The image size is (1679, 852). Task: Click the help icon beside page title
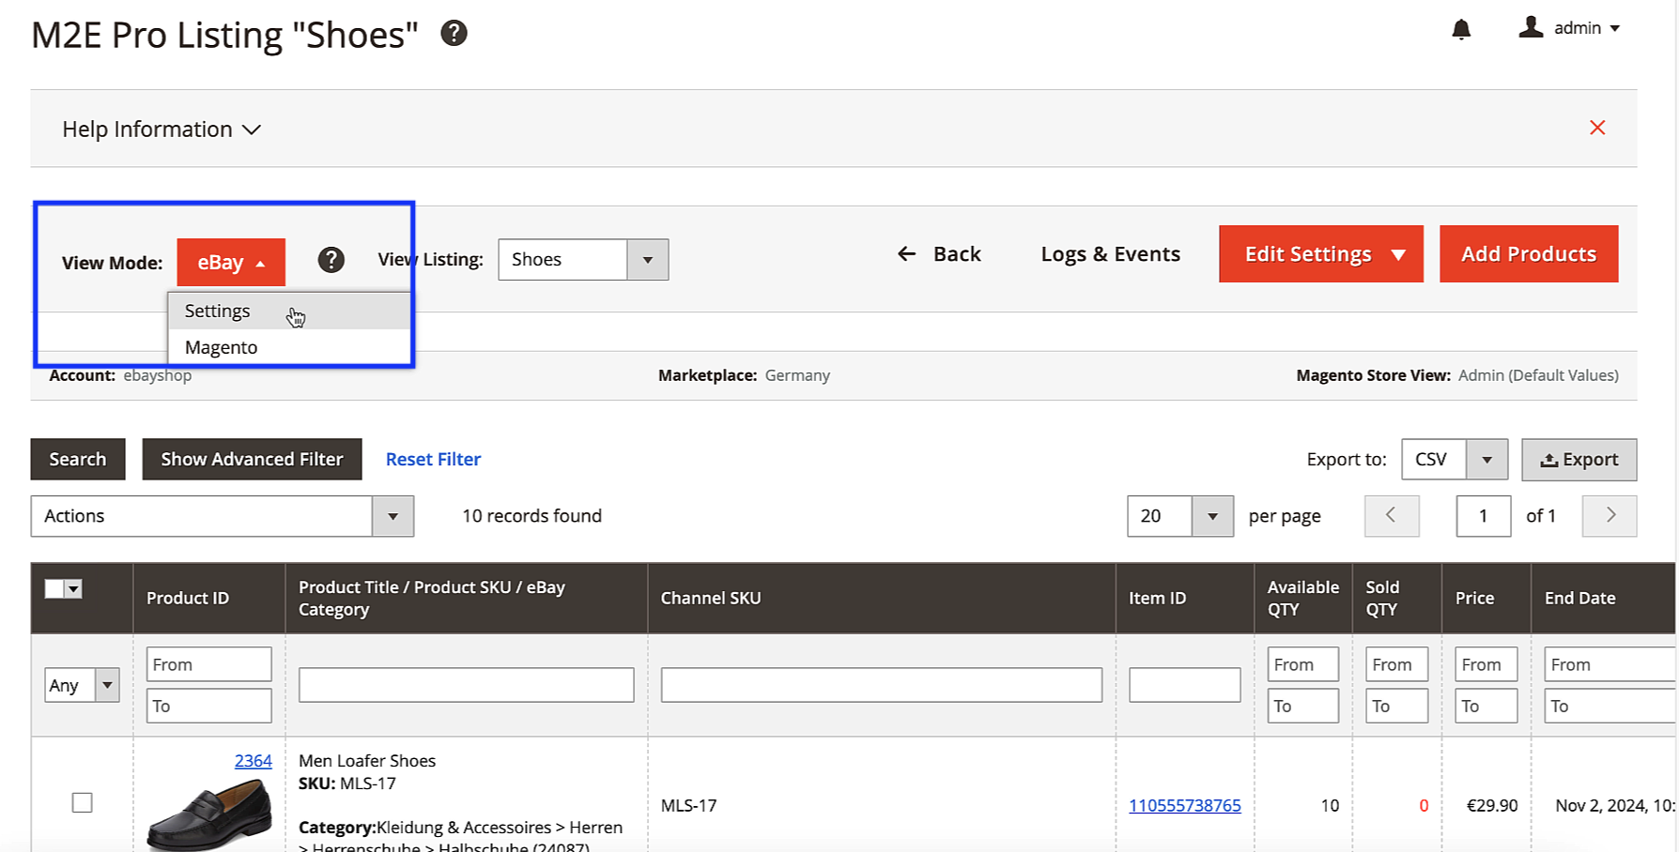coord(454,34)
